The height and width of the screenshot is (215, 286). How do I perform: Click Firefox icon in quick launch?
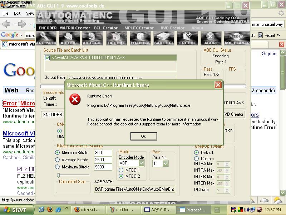(x=50, y=209)
